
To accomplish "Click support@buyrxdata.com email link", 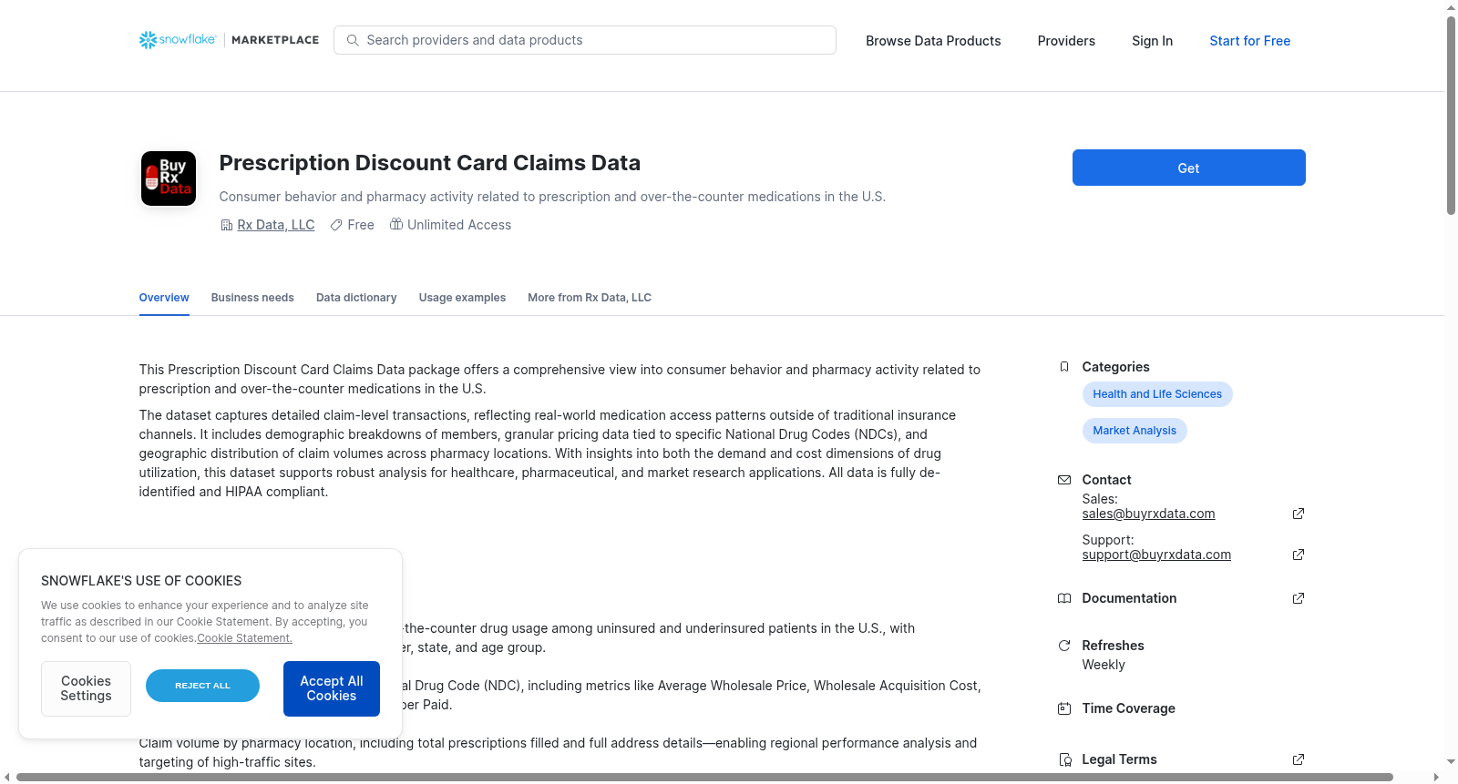I will tap(1156, 555).
